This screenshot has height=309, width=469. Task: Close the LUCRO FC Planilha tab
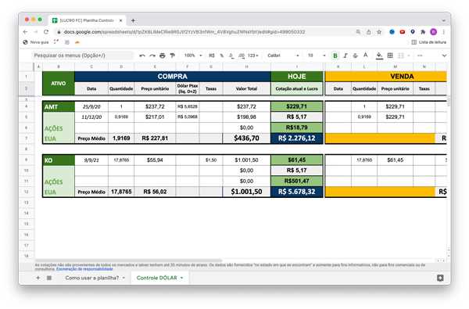click(120, 20)
